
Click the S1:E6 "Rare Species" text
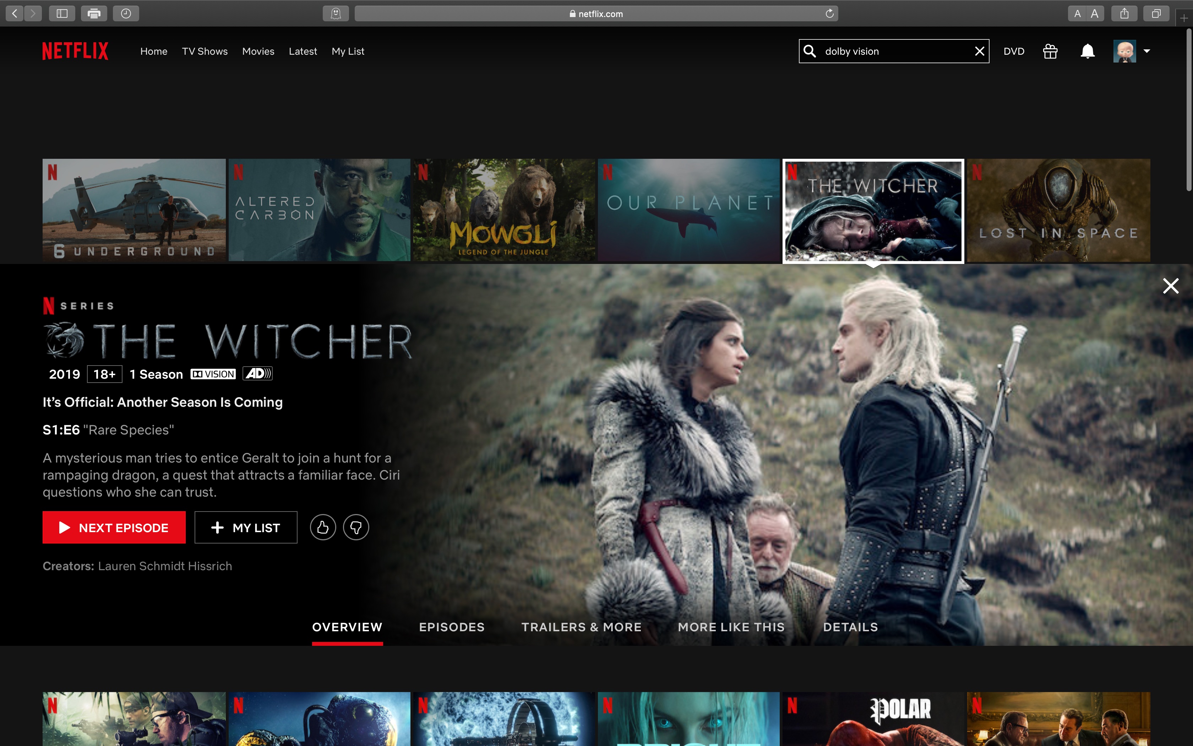click(108, 430)
